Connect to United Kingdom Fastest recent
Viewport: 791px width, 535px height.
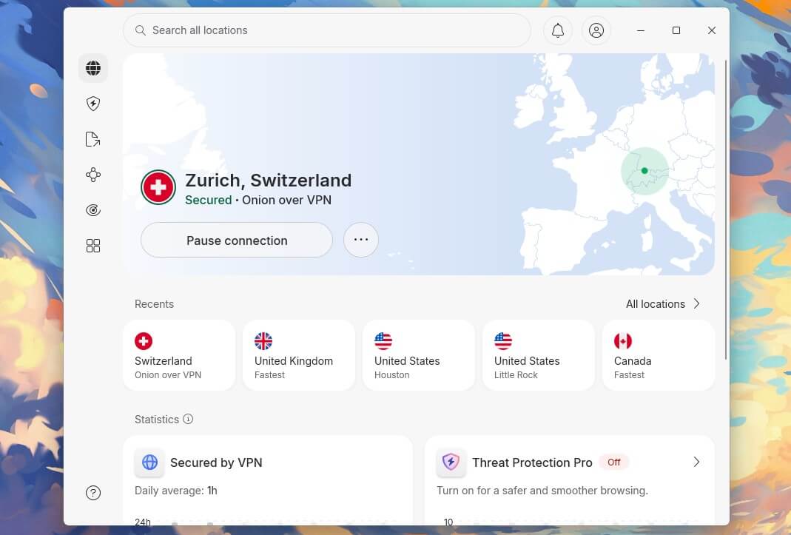point(299,355)
